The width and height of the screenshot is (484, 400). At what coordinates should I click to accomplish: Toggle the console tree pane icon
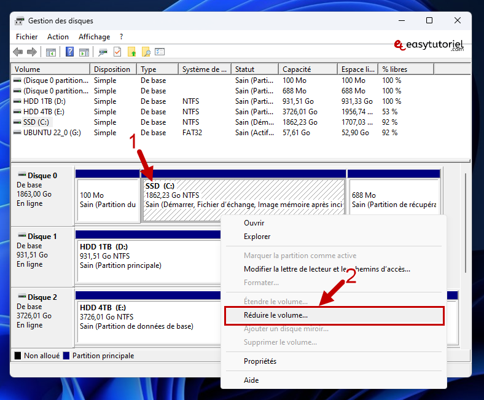click(51, 52)
